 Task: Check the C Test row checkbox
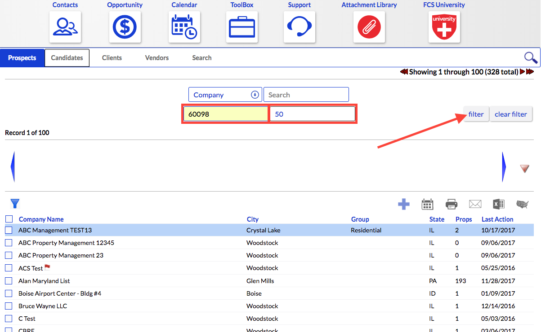[9, 319]
